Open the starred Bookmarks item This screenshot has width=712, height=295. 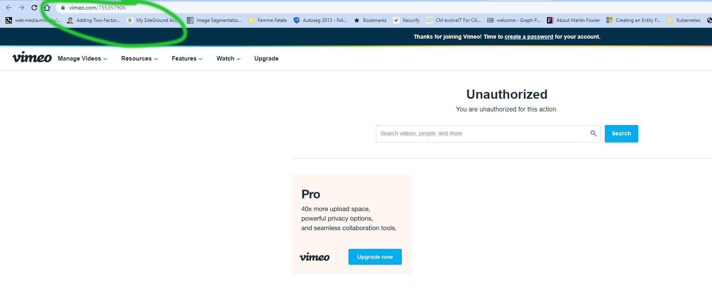[370, 20]
